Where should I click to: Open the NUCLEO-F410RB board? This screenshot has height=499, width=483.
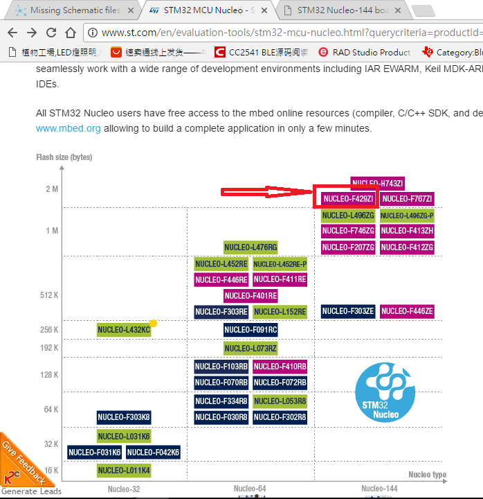pos(280,367)
